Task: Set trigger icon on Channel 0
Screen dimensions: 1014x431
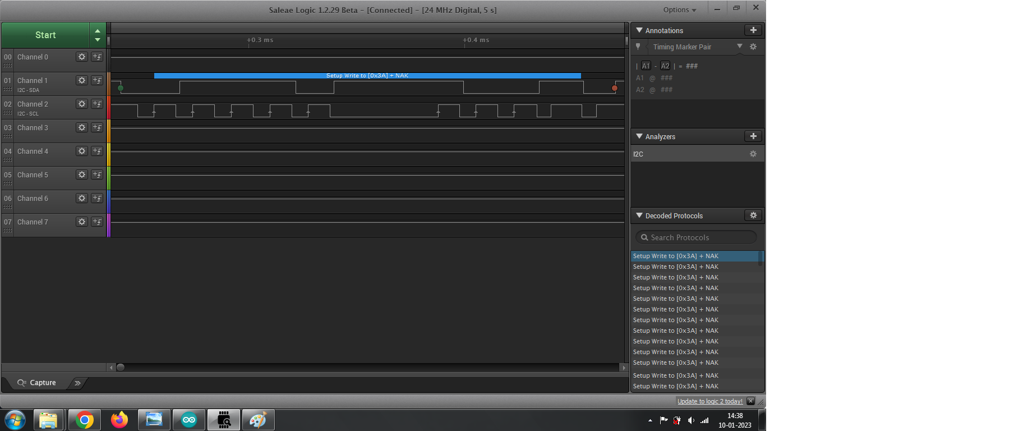Action: pos(97,57)
